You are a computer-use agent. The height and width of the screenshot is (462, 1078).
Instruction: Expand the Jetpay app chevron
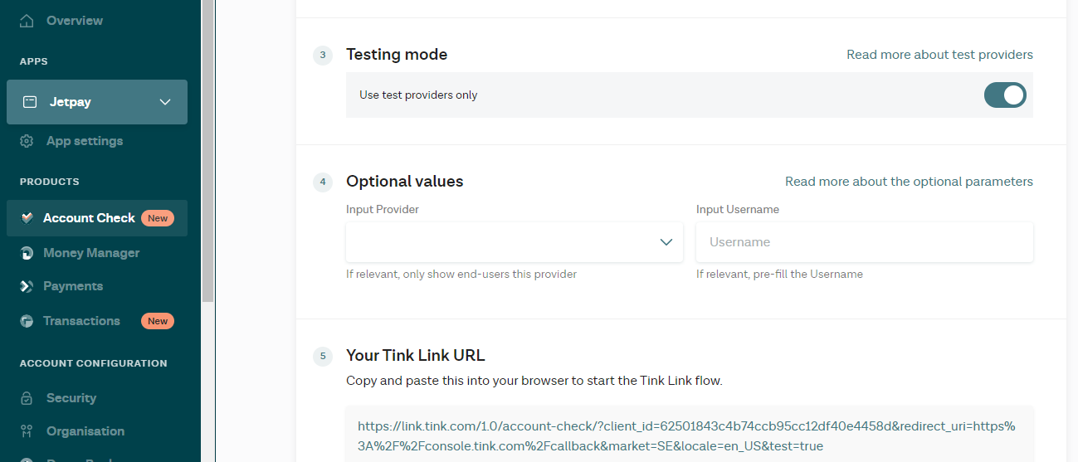165,102
